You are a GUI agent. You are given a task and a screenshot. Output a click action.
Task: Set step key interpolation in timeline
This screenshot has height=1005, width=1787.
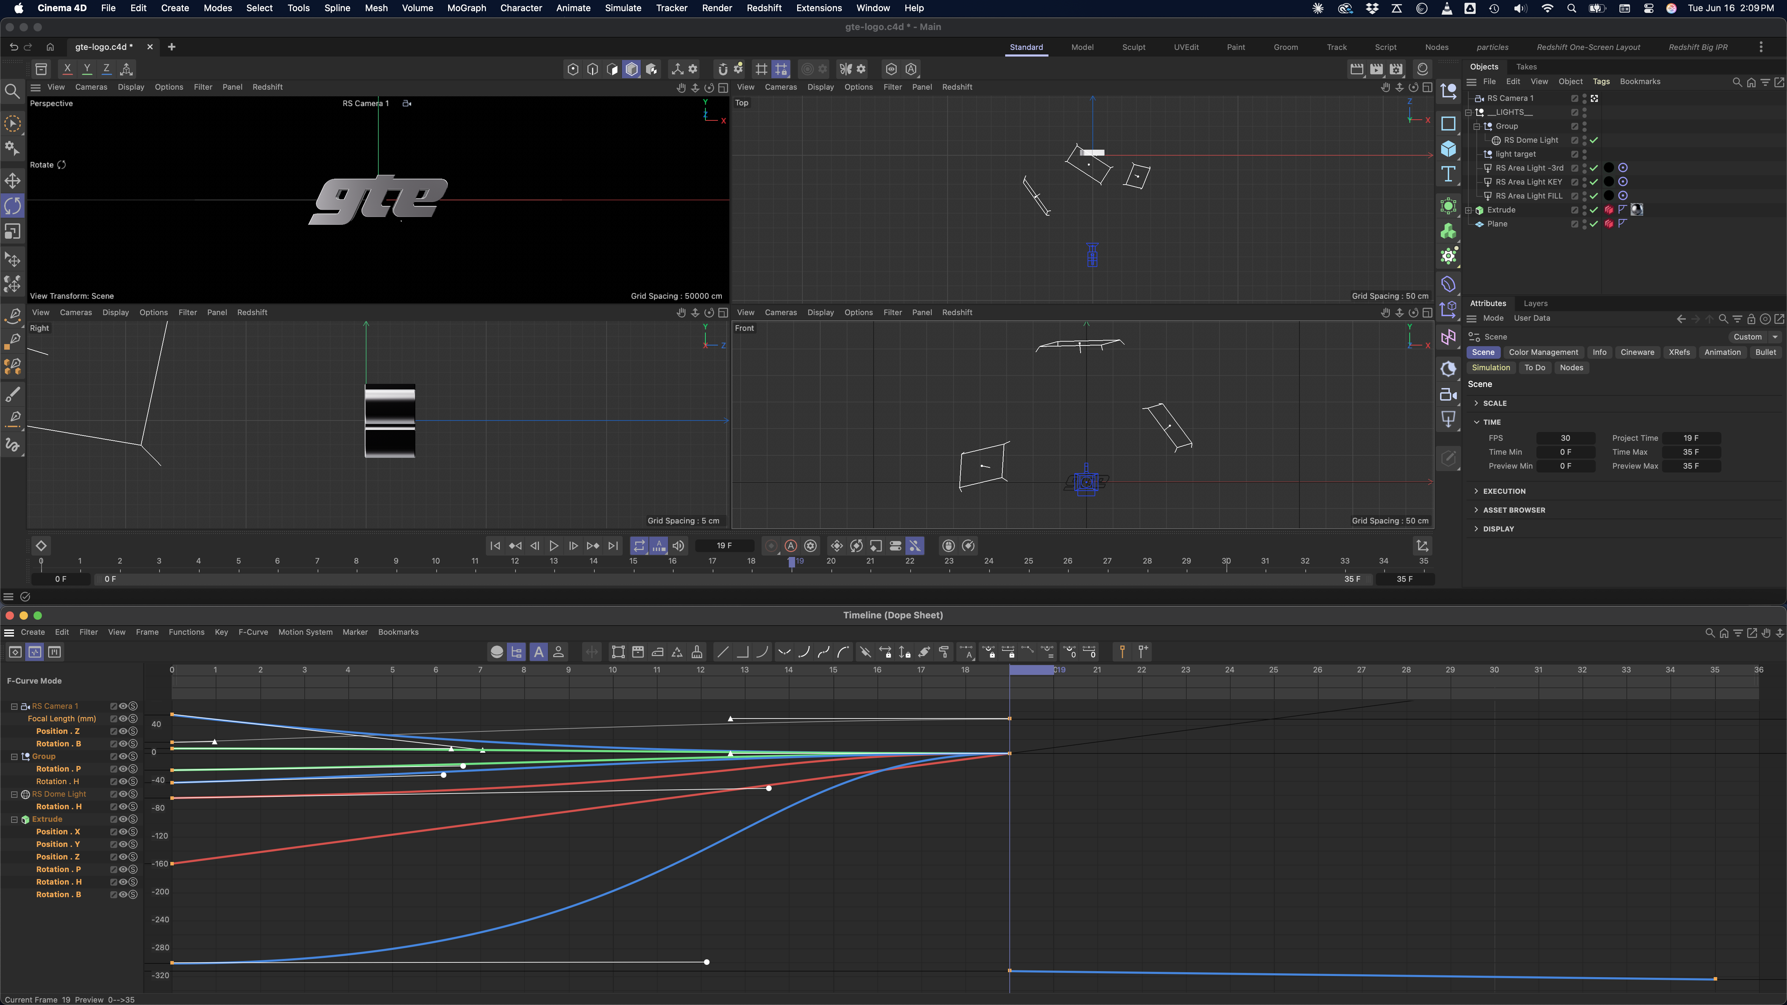(x=742, y=652)
